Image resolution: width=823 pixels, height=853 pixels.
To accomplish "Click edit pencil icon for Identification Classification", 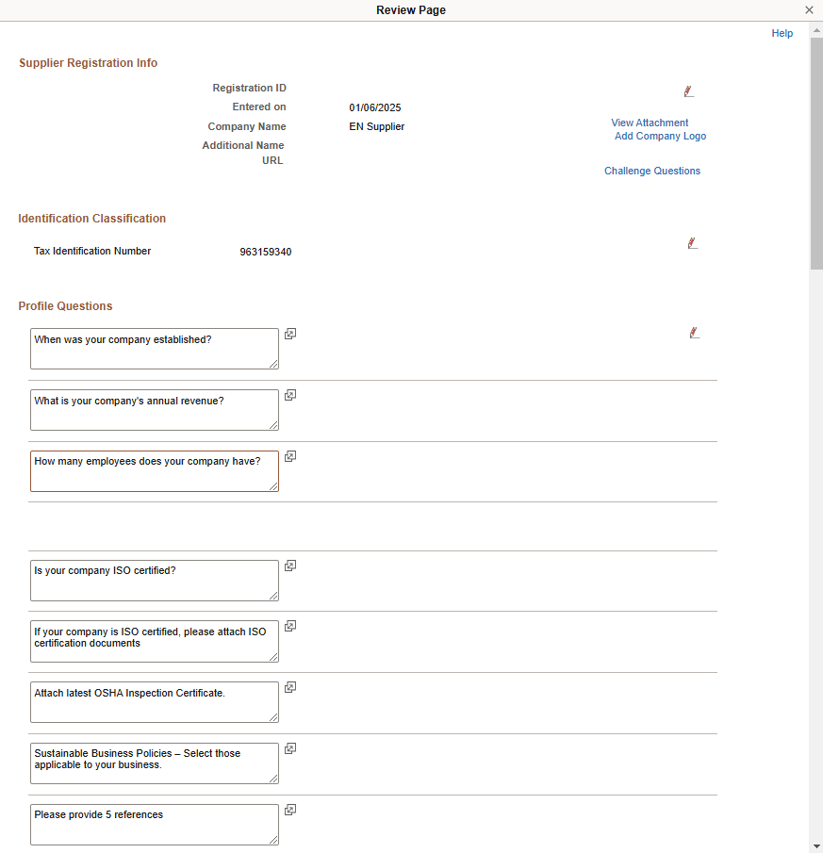I will click(x=692, y=243).
